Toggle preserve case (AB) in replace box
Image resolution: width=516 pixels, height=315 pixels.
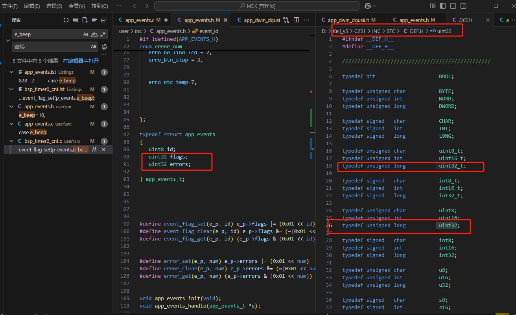point(94,46)
